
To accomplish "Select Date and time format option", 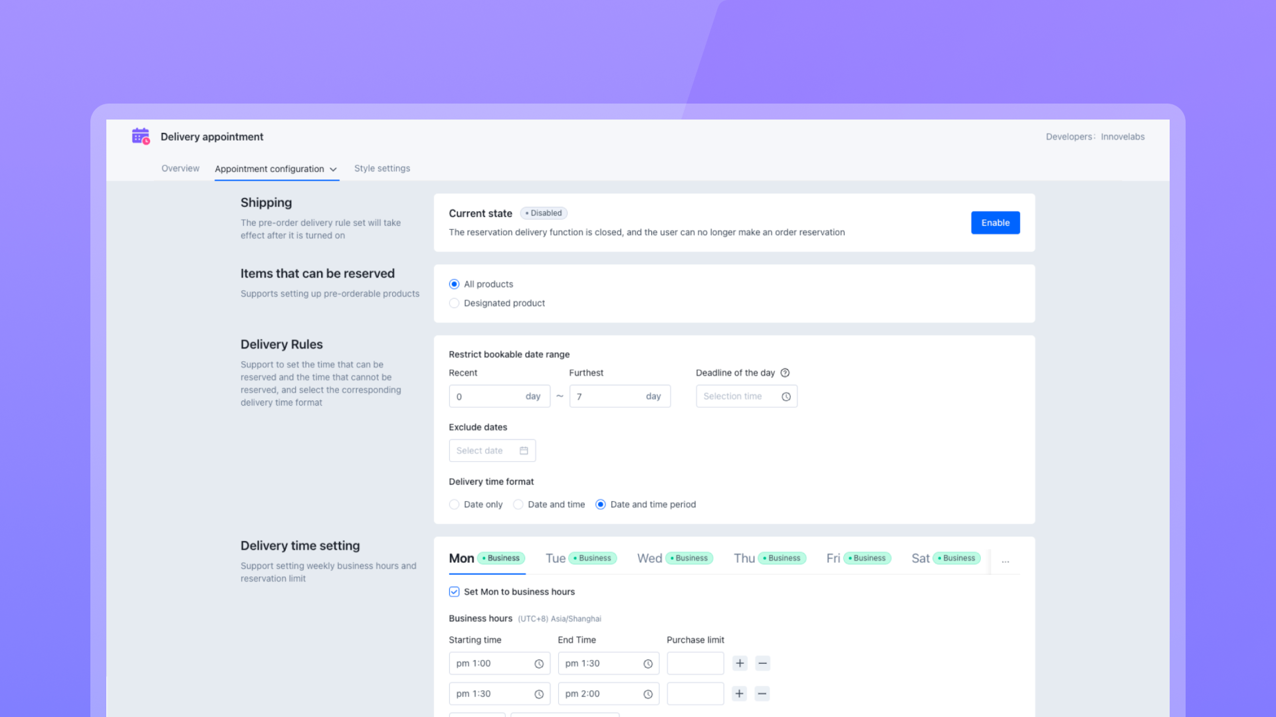I will tap(518, 505).
